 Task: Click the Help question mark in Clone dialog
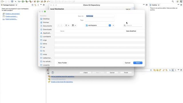click(53, 73)
